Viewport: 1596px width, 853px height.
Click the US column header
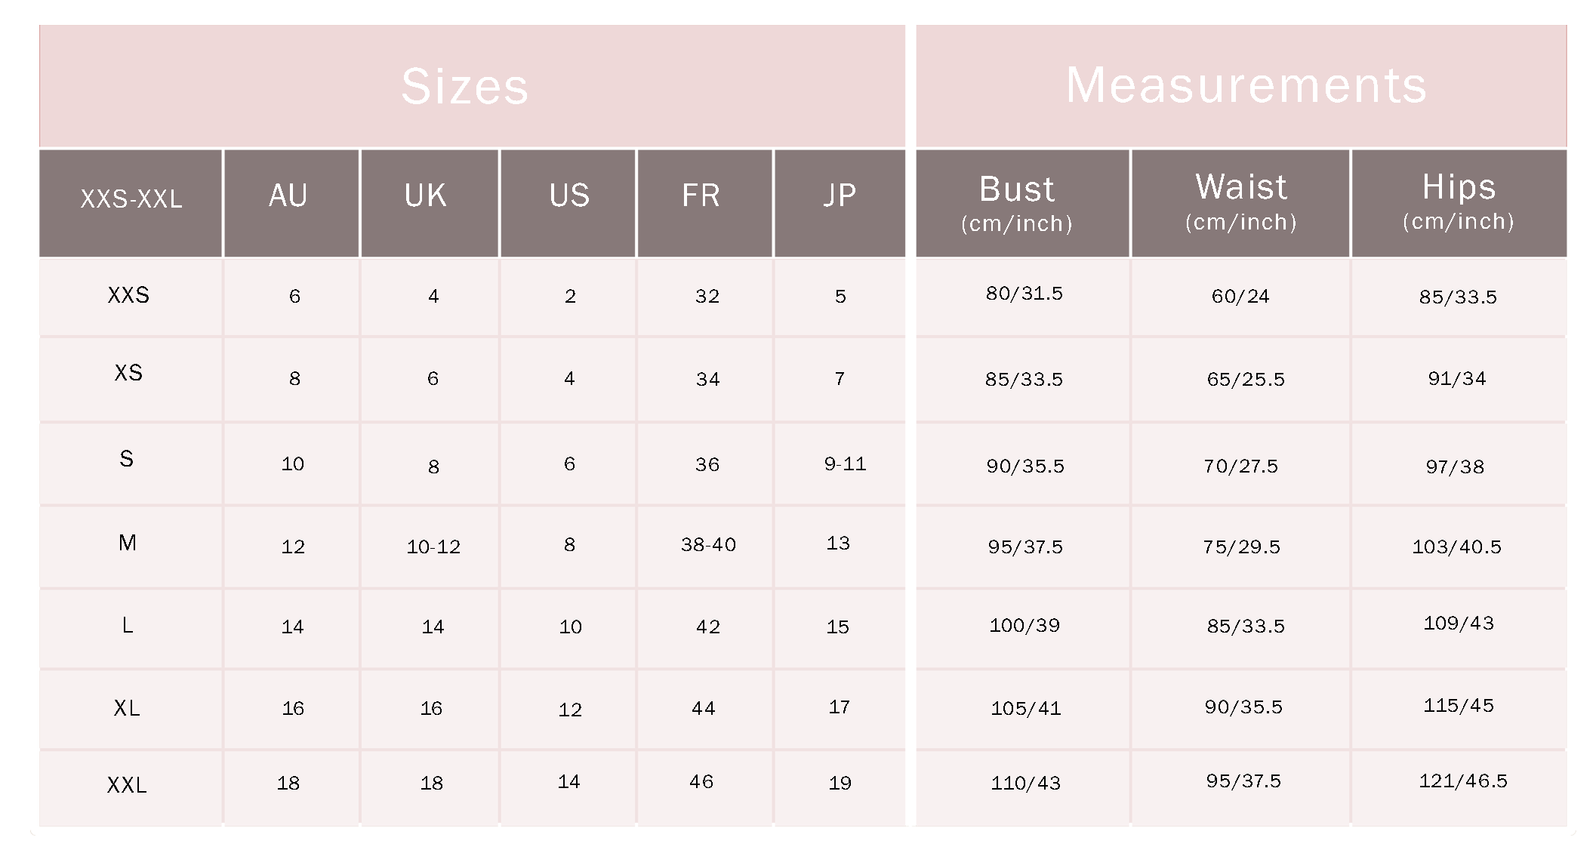[x=568, y=203]
